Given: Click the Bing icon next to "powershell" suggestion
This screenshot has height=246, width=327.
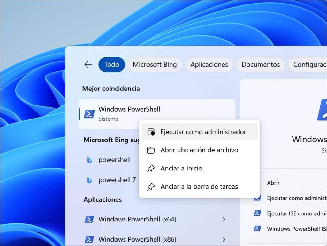Looking at the screenshot, I should (90, 160).
